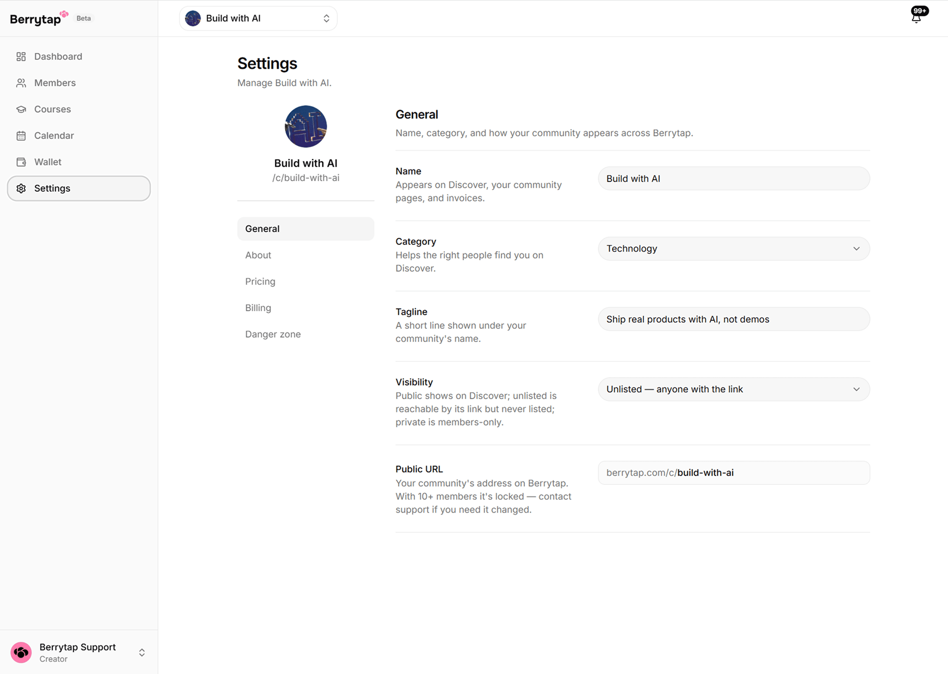Click the Settings gear icon
This screenshot has width=948, height=674.
(x=21, y=189)
